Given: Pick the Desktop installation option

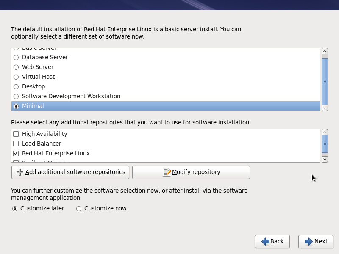Looking at the screenshot, I should [16, 87].
